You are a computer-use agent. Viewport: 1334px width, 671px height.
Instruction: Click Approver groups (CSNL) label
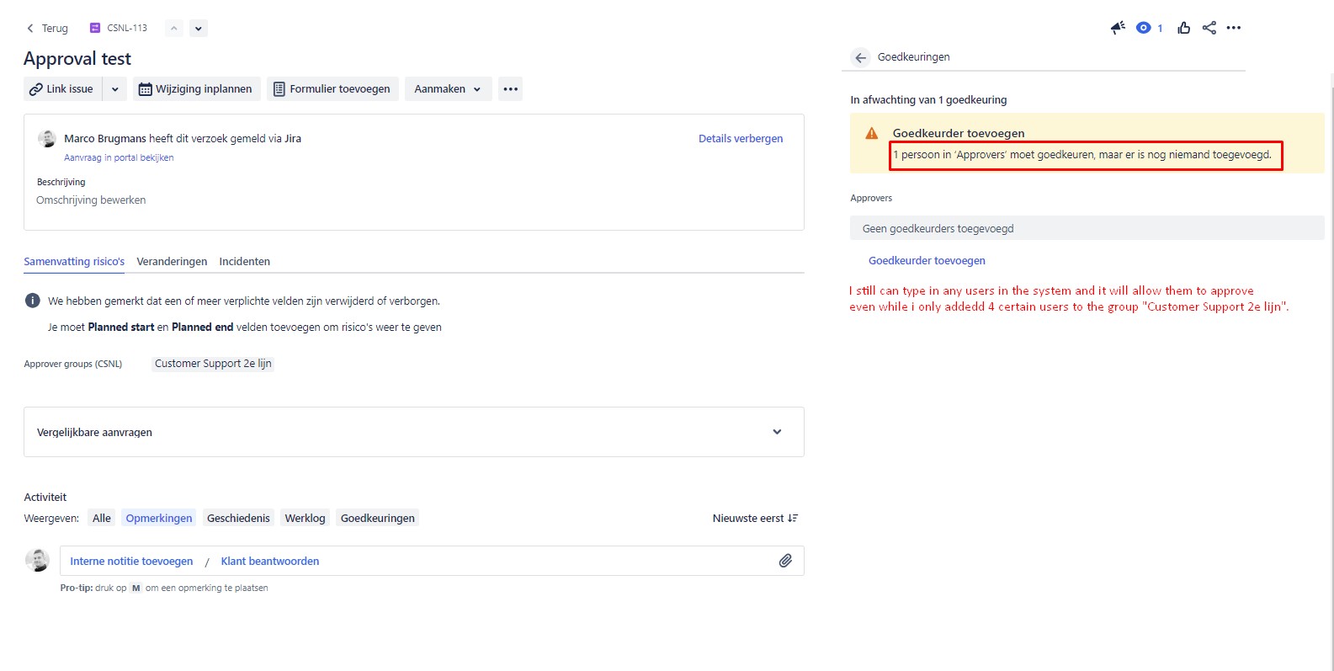coord(73,364)
